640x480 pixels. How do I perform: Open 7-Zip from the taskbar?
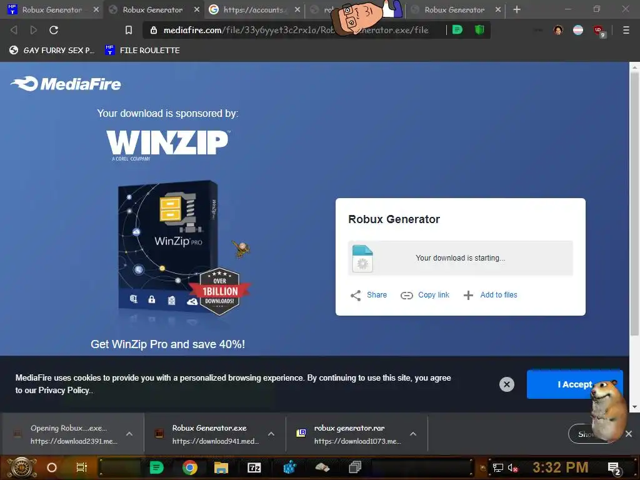[x=254, y=467]
